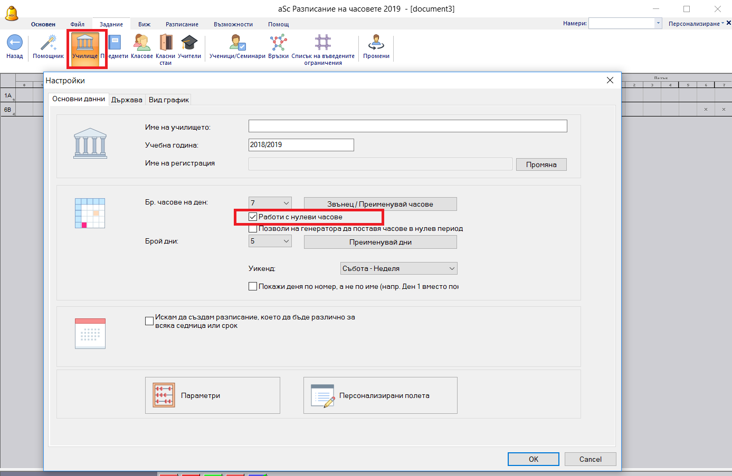Click the Име на училището field
This screenshot has width=732, height=476.
click(x=407, y=126)
